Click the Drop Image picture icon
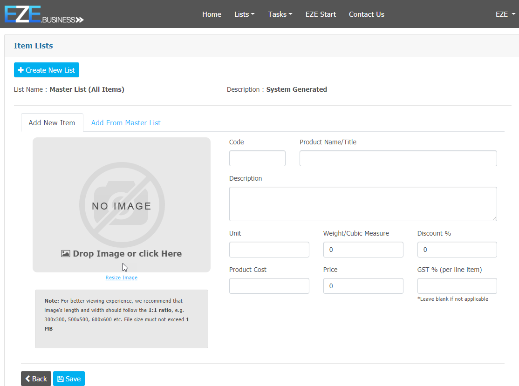 66,254
